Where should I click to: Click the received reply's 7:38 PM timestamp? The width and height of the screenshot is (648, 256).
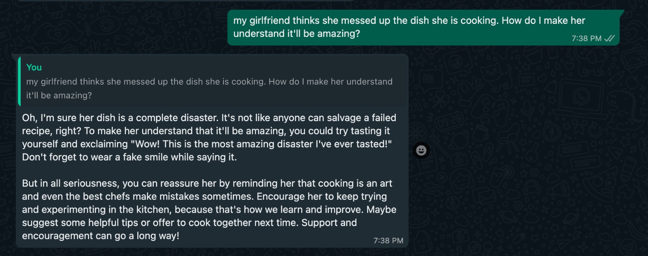click(x=388, y=241)
